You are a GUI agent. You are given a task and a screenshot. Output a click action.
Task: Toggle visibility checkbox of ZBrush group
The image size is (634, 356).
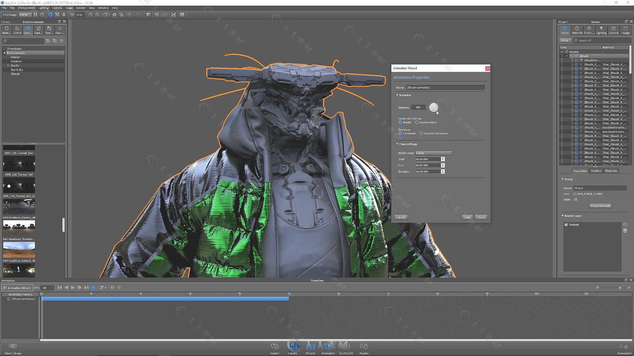coord(572,56)
